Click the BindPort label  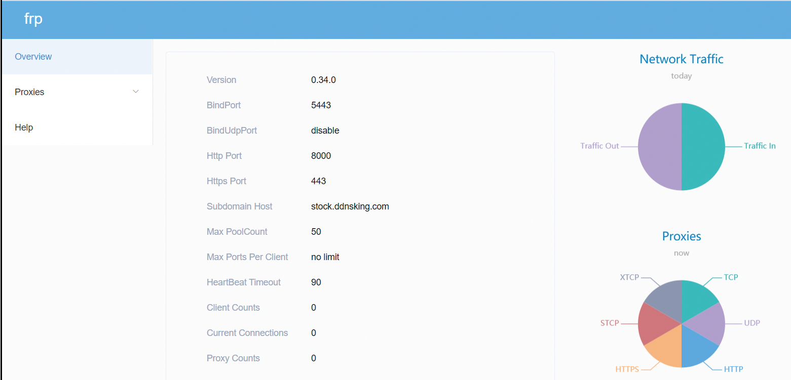[224, 105]
